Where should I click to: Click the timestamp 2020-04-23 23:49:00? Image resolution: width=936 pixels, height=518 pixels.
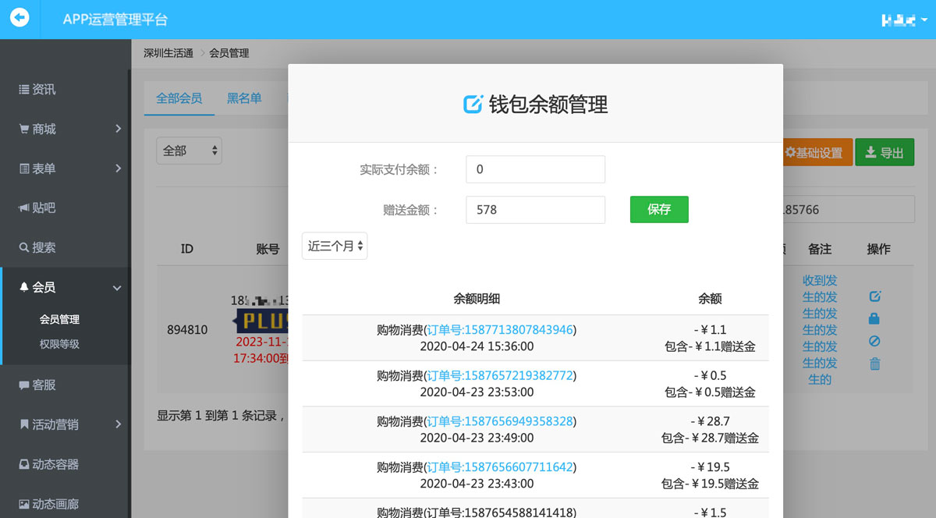tap(477, 438)
